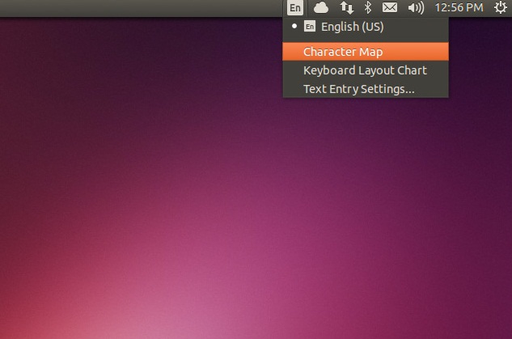Open the power gear session menu

click(x=500, y=7)
